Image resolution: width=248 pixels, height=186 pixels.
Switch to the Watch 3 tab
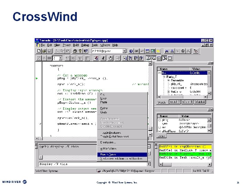coord(187,102)
